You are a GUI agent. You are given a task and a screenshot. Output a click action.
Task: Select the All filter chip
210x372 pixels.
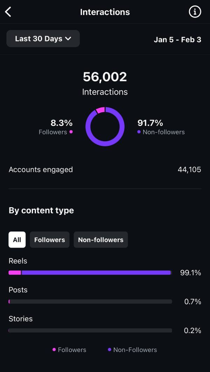(x=17, y=239)
